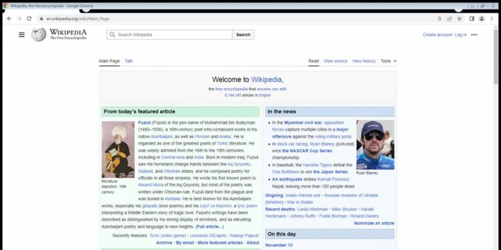The width and height of the screenshot is (501, 250).
Task: Open personal tools ellipsis menu
Action: tap(474, 35)
